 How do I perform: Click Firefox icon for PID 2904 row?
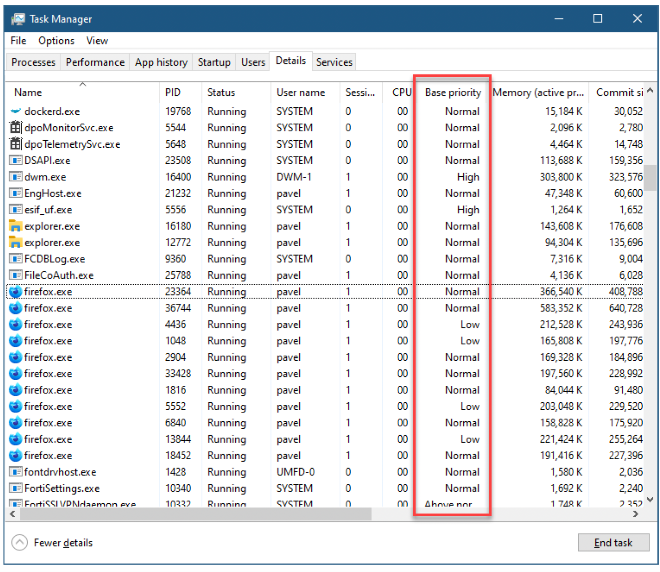pyautogui.click(x=16, y=357)
